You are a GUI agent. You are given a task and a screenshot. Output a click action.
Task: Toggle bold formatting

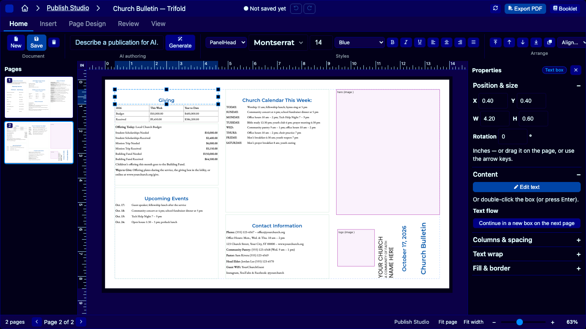coord(392,42)
